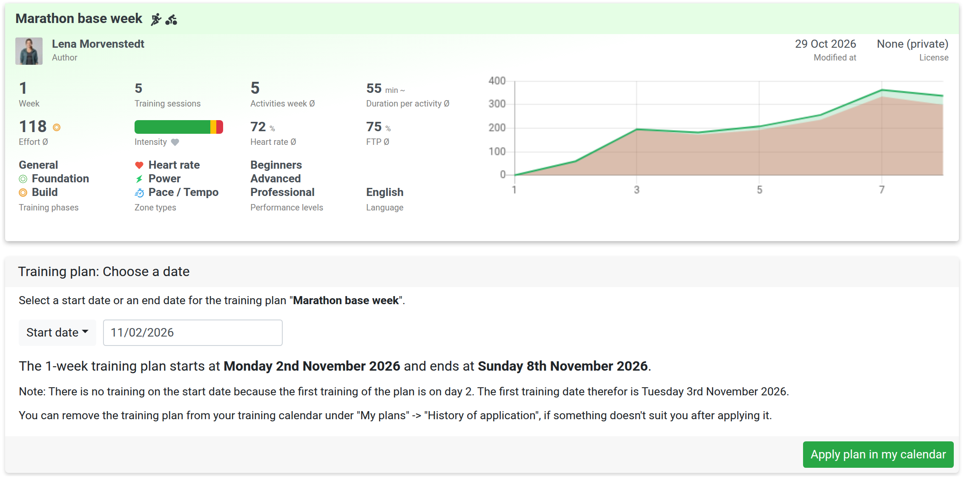
Task: Click the cycling sport icon beside the title
Action: tap(171, 19)
